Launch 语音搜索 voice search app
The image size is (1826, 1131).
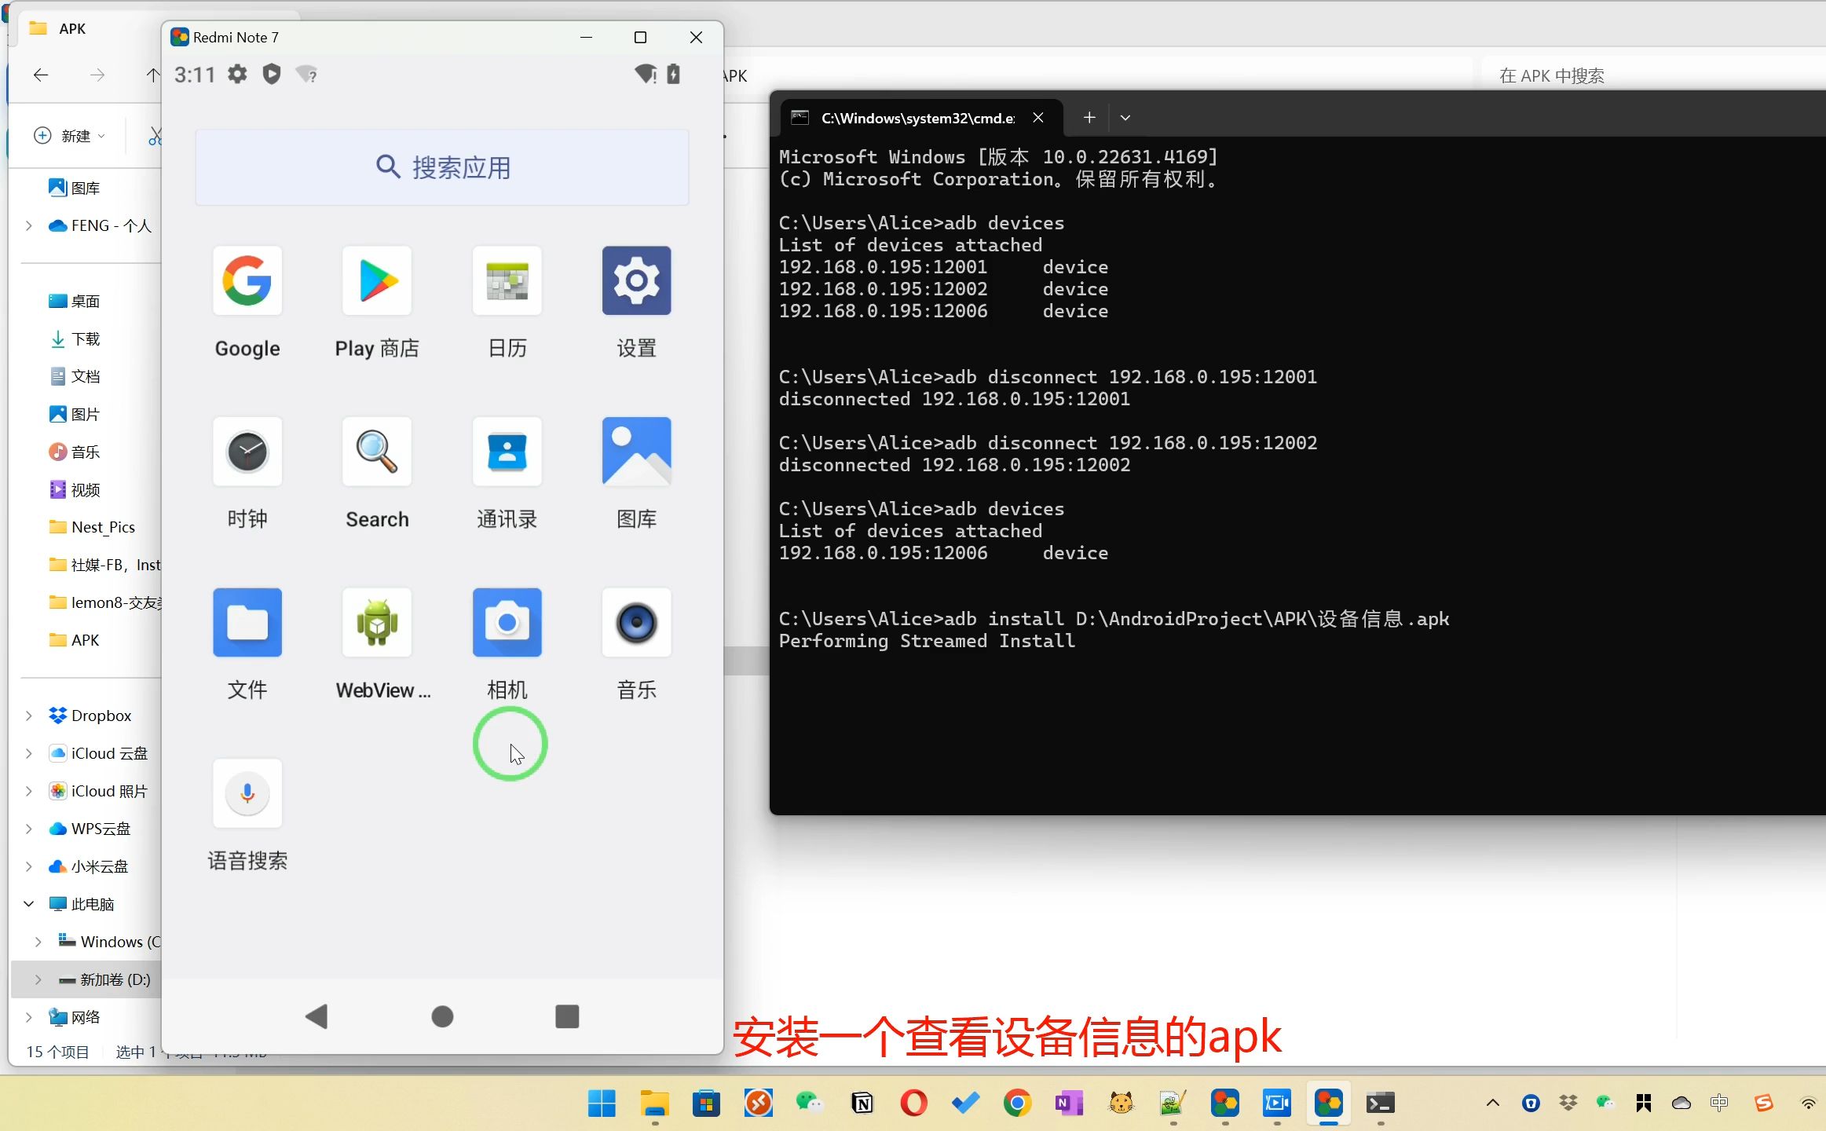pos(247,793)
